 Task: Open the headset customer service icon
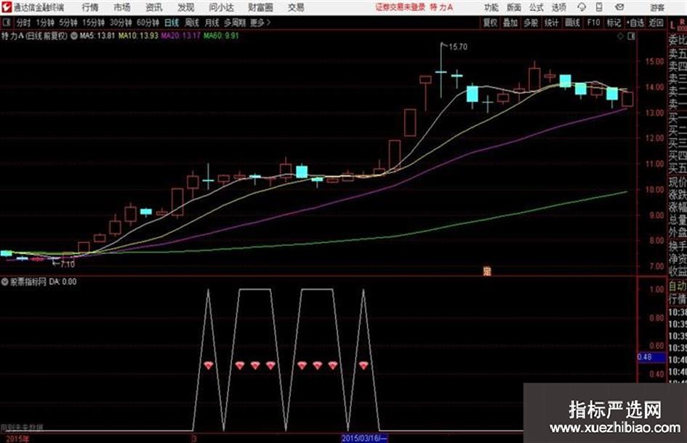tap(582, 7)
